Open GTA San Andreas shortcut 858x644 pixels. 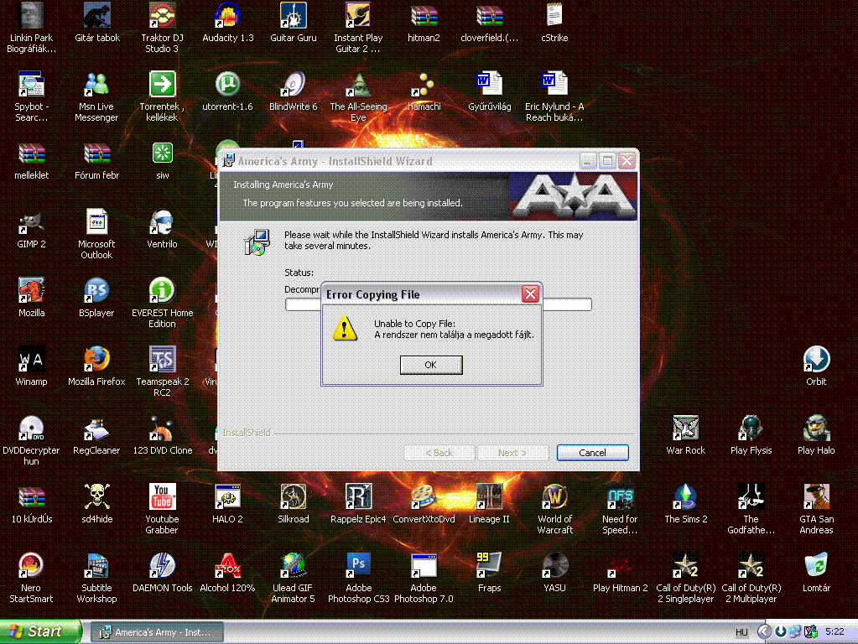click(816, 497)
